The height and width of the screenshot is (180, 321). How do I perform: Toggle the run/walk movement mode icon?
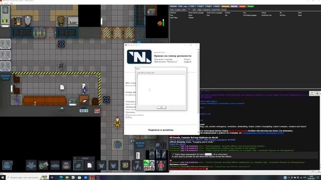(x=137, y=165)
